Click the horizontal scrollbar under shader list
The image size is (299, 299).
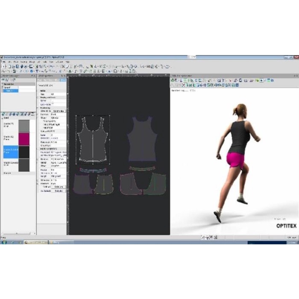[17, 233]
